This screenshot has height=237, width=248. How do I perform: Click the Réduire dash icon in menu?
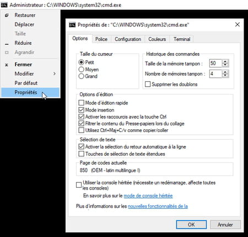(7, 44)
